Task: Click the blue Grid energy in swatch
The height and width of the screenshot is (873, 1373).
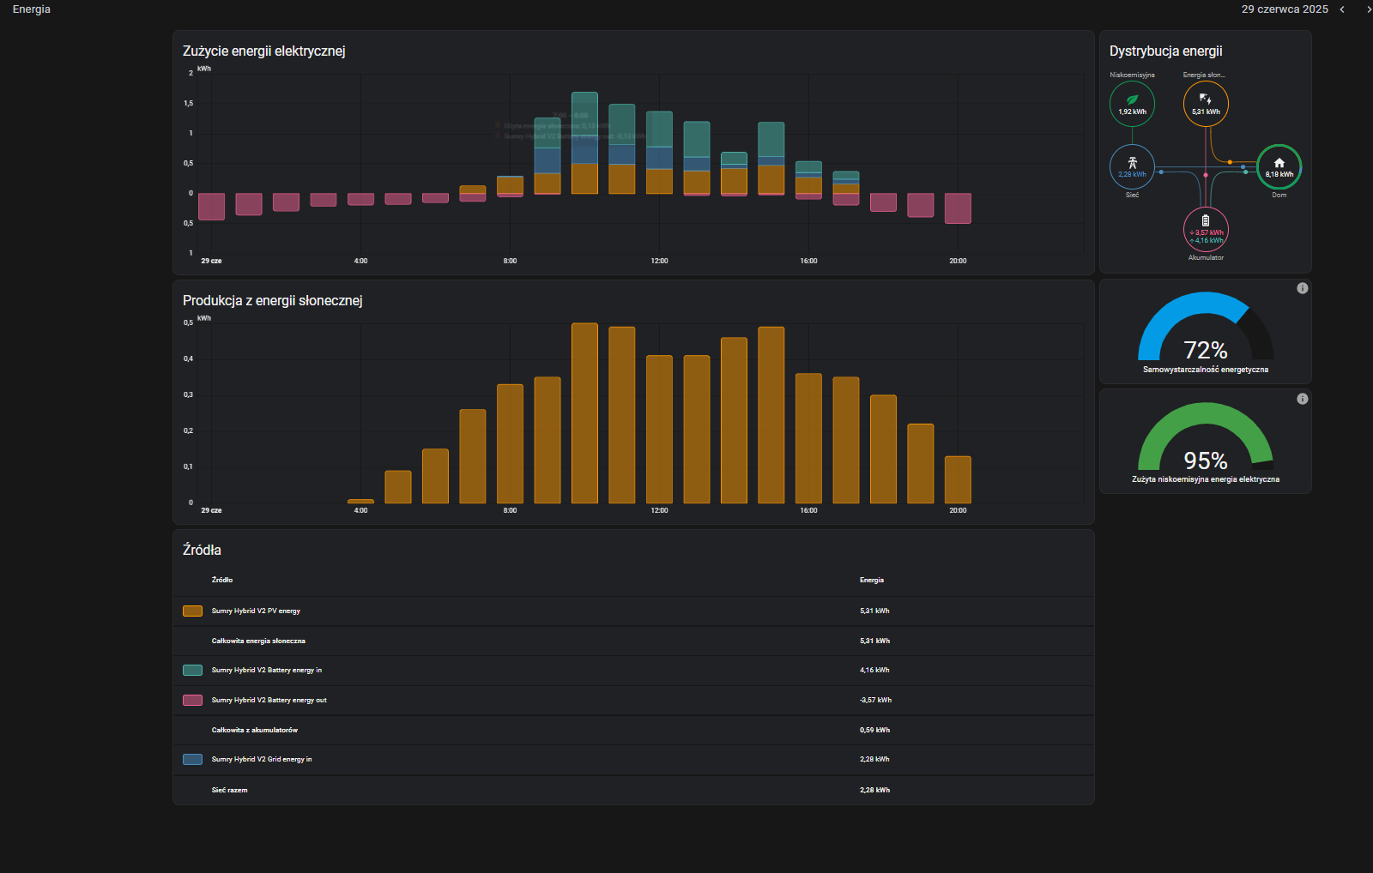Action: 193,760
